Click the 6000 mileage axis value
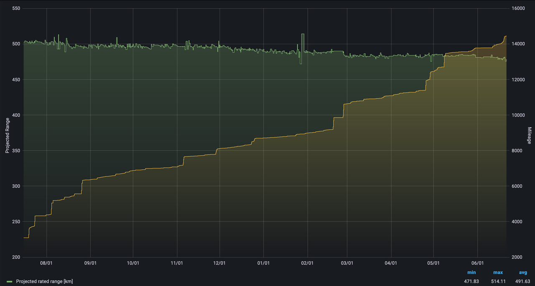This screenshot has height=286, width=535. (x=516, y=186)
